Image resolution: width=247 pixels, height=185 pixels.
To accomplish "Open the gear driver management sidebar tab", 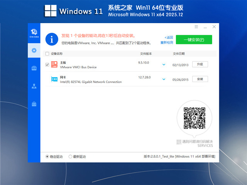I will click(34, 50).
